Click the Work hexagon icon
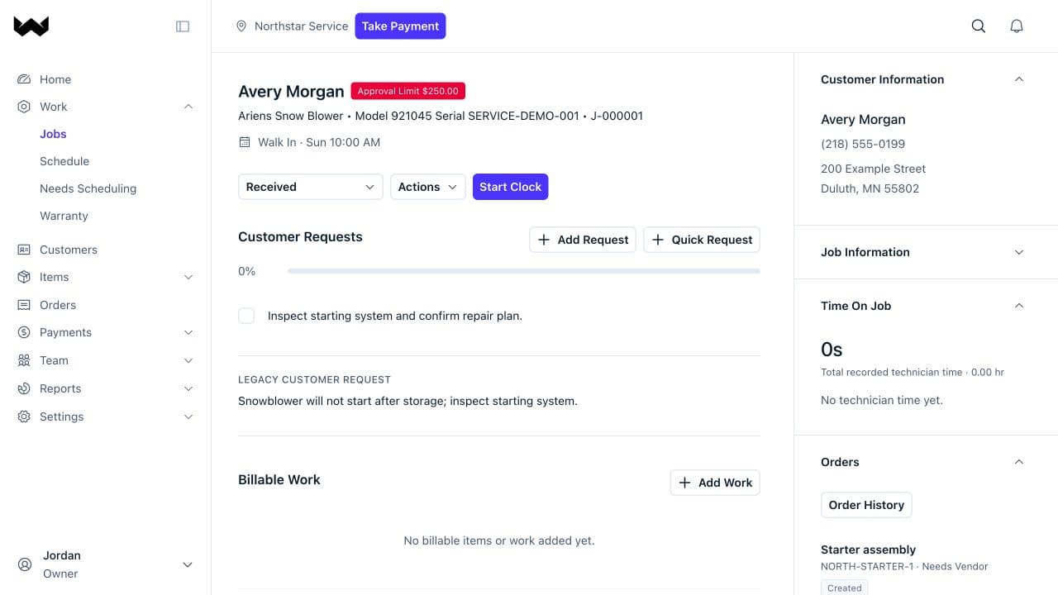This screenshot has width=1058, height=595. click(x=24, y=107)
